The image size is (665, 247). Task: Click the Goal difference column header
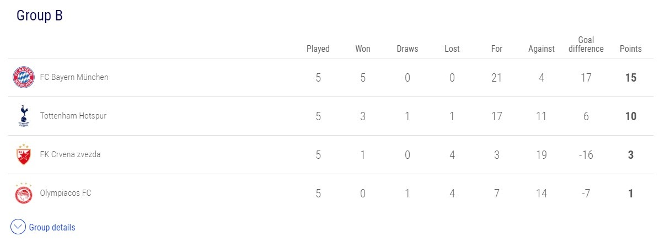(x=586, y=44)
